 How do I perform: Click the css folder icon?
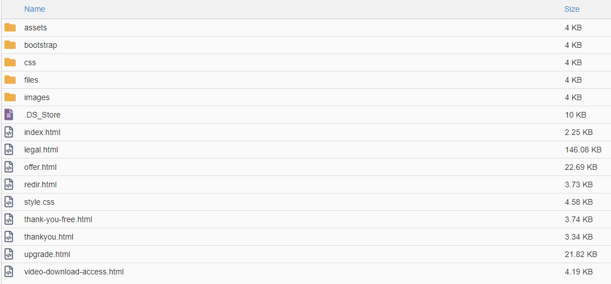[x=10, y=62]
